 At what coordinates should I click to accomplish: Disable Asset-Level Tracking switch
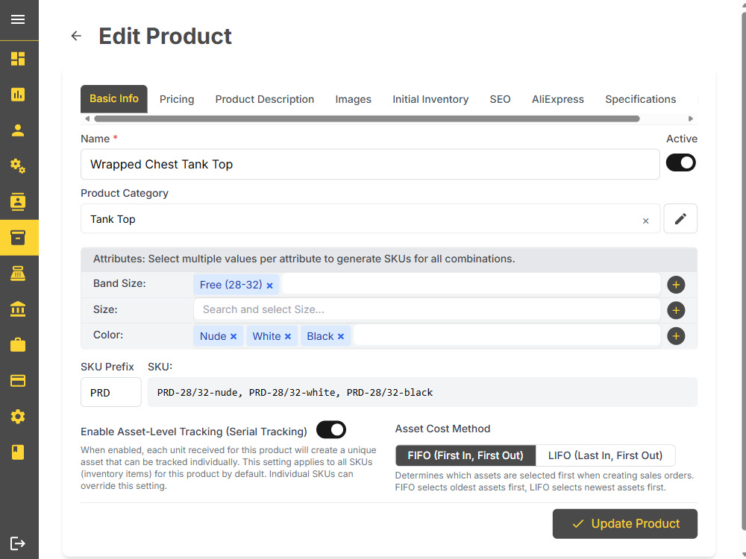click(331, 430)
